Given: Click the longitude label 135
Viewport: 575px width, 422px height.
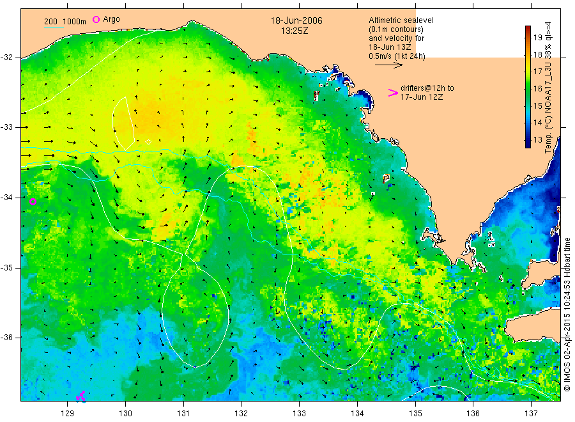Looking at the screenshot, I should (x=415, y=414).
